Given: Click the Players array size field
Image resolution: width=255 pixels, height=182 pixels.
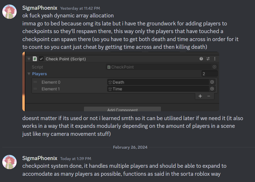Looking at the screenshot, I should pos(209,74).
